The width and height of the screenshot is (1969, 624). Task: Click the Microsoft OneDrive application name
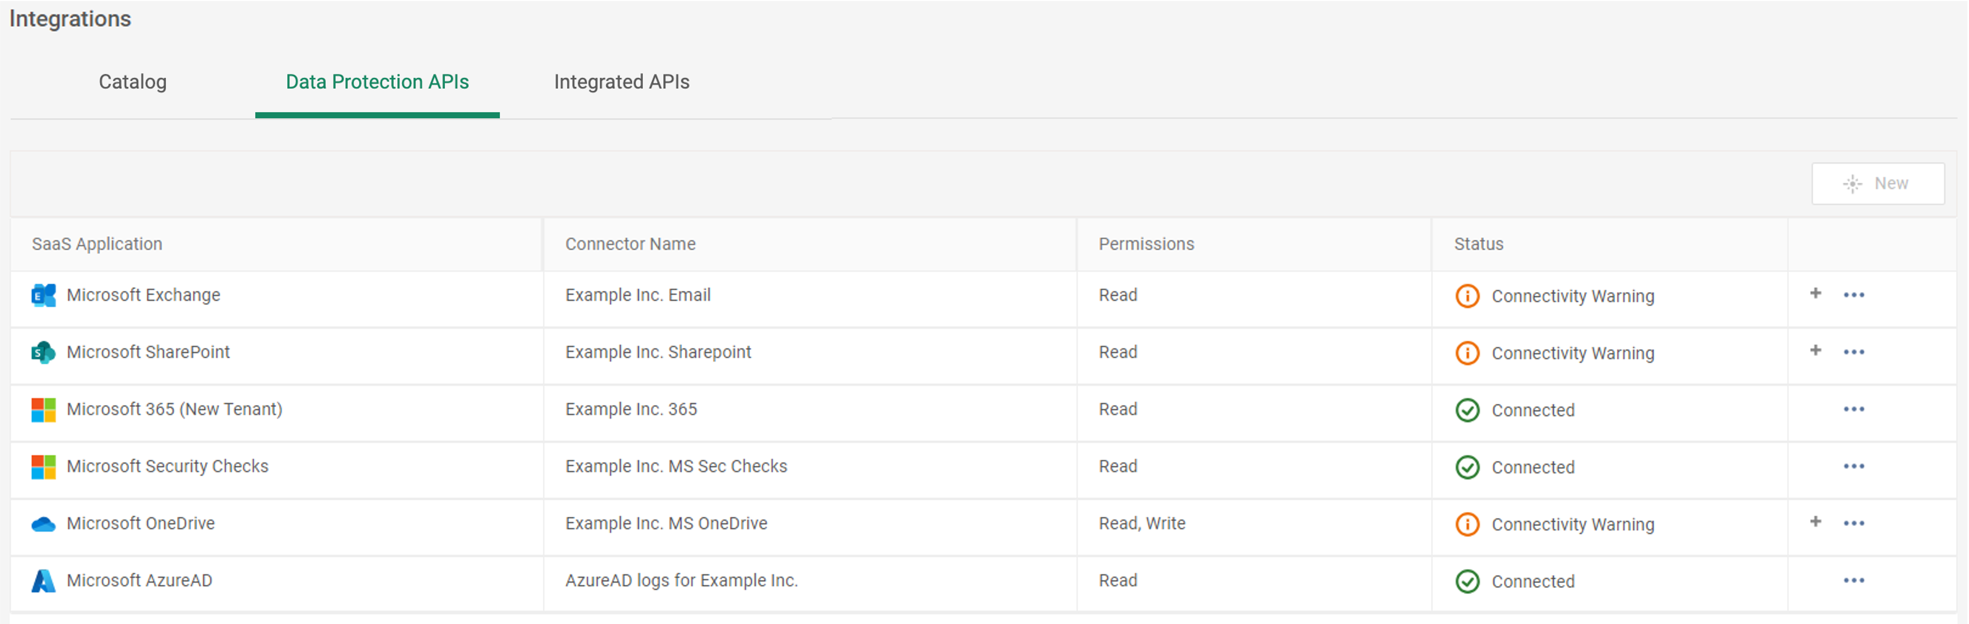pos(141,524)
